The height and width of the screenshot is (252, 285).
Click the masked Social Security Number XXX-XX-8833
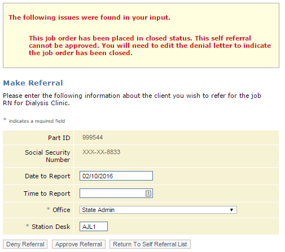click(x=101, y=152)
